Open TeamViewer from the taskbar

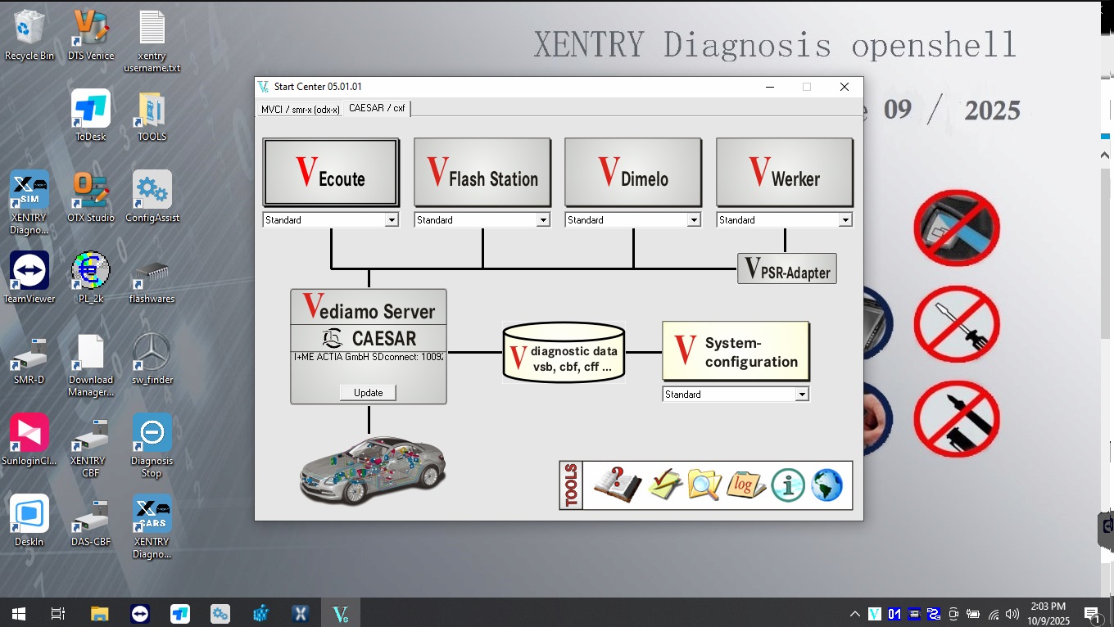(x=140, y=613)
